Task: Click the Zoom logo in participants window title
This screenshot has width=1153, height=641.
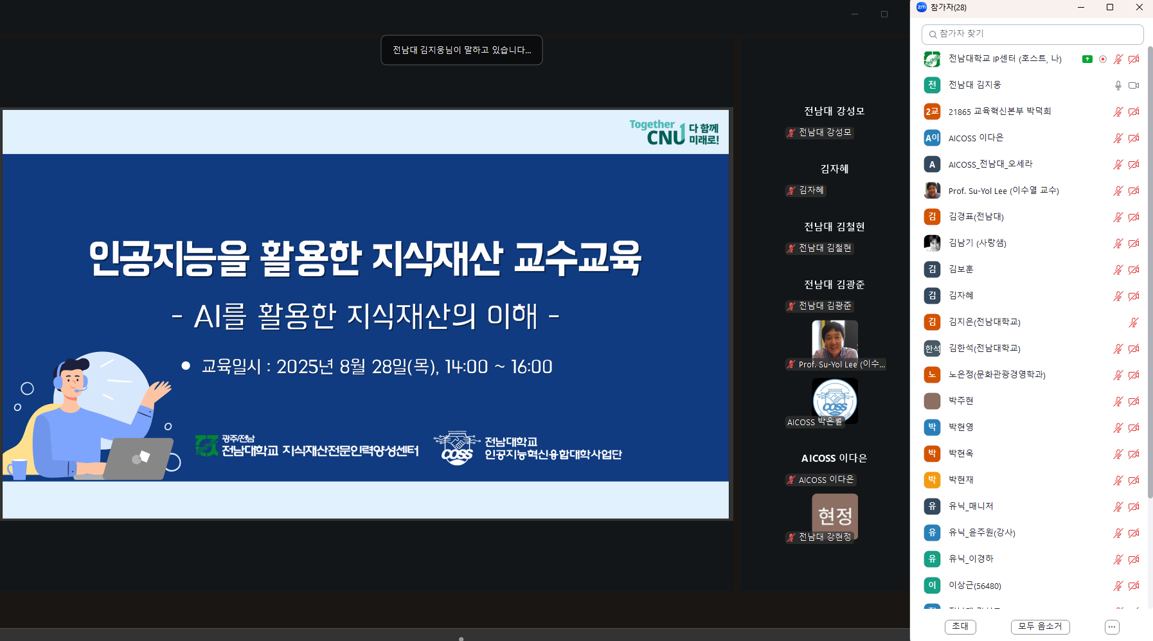Action: click(921, 7)
